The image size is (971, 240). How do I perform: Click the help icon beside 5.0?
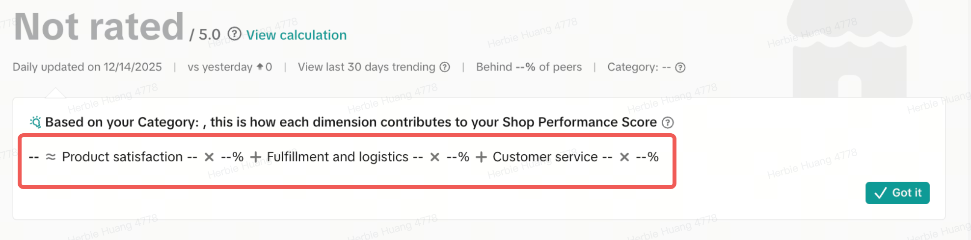click(x=235, y=34)
